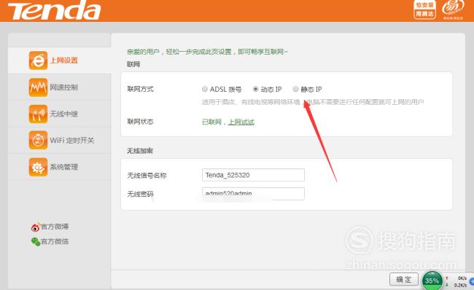Click the round 易 logo at top right

pos(453,9)
